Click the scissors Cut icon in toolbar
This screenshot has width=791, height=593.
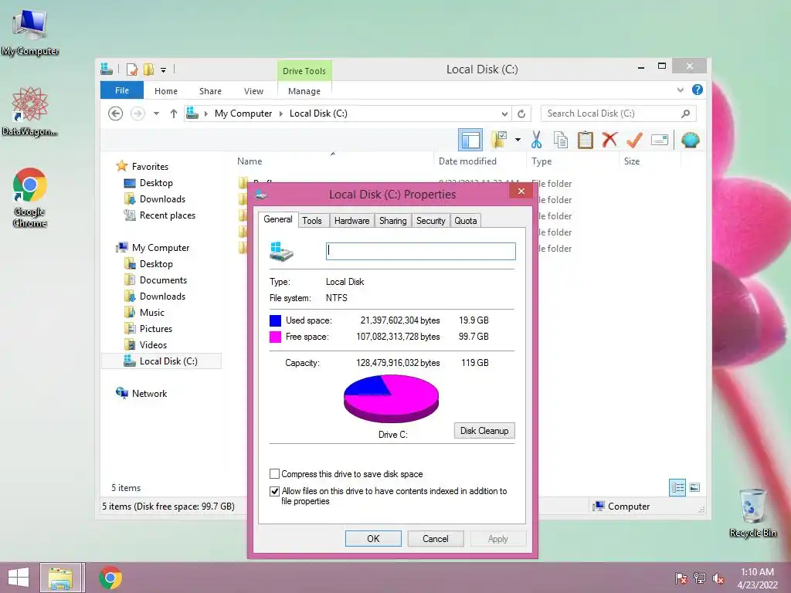coord(536,141)
